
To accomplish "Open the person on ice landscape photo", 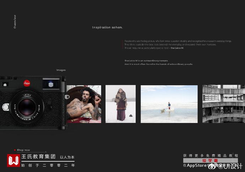I will coord(169,104).
